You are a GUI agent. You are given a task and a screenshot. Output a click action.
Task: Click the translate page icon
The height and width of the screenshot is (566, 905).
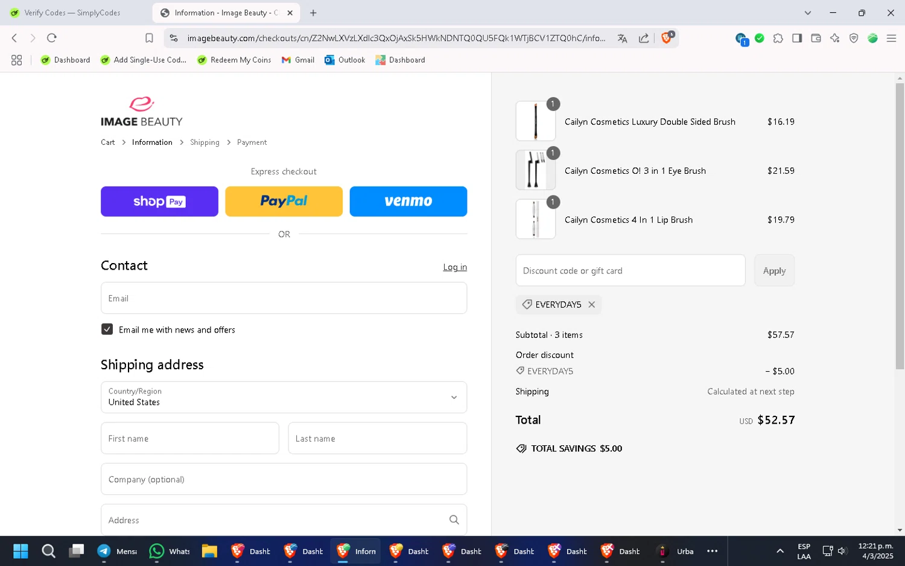point(622,38)
